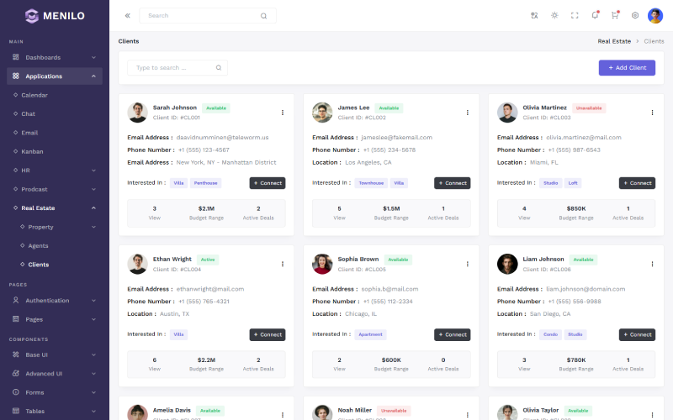
Task: Click Pages icon in sidebar
Action: coord(16,319)
